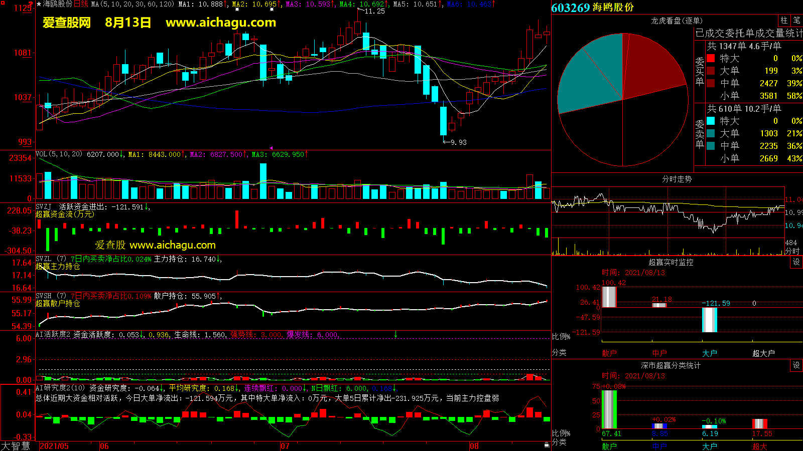Image resolution: width=803 pixels, height=451 pixels.
Task: Click the 9.93 low price label
Action: 458,142
